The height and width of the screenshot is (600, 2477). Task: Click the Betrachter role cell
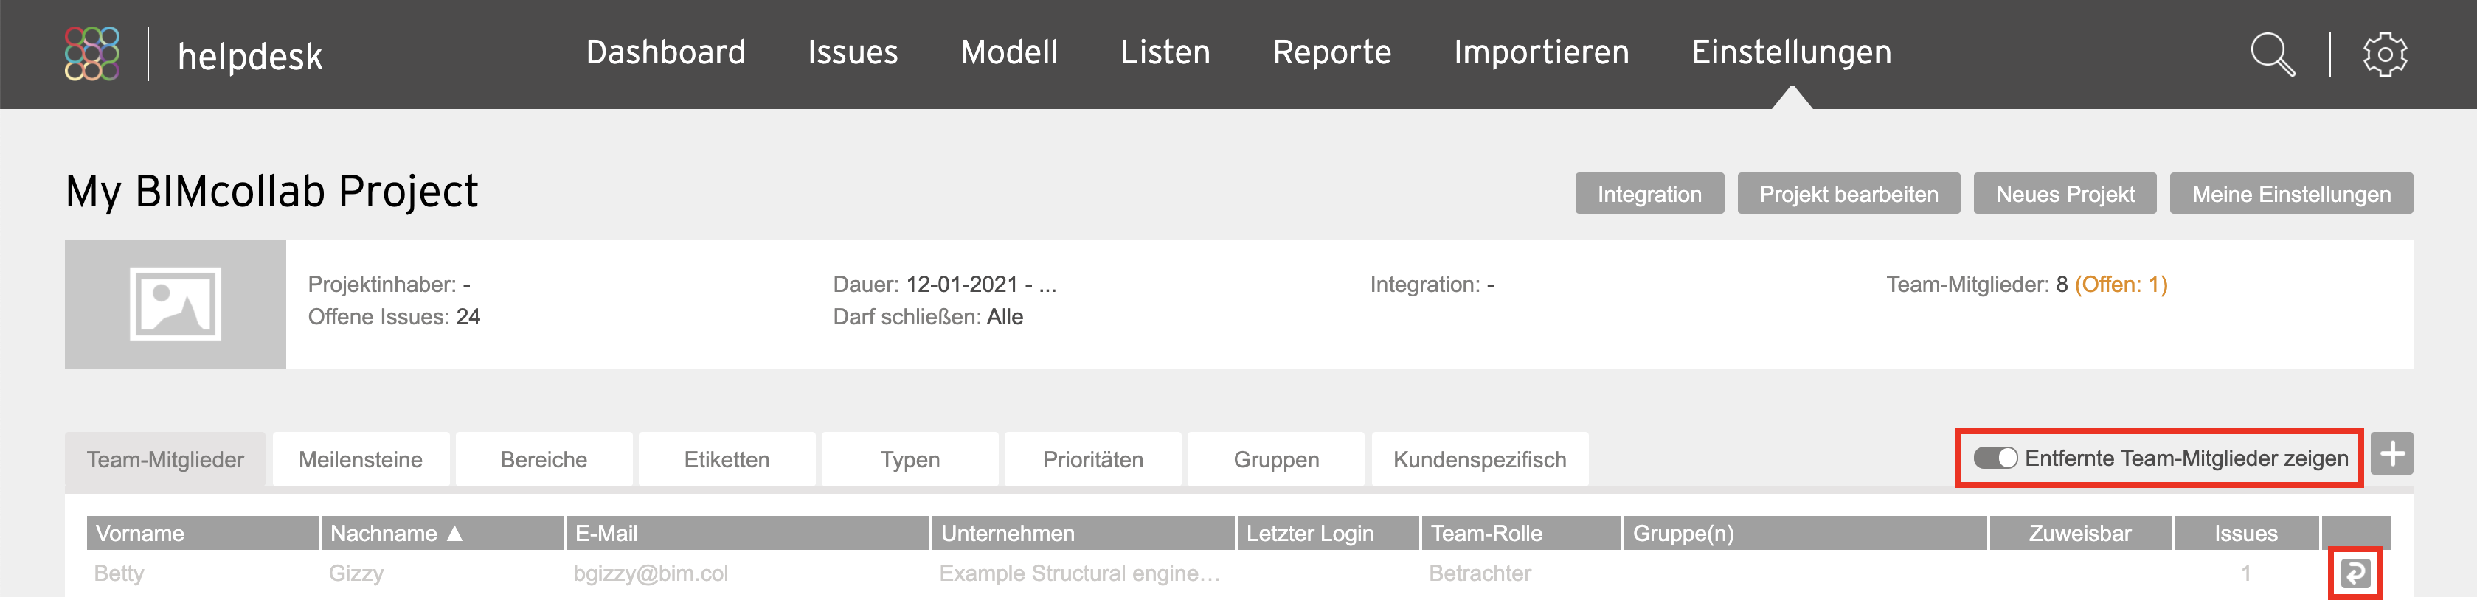pyautogui.click(x=1480, y=573)
